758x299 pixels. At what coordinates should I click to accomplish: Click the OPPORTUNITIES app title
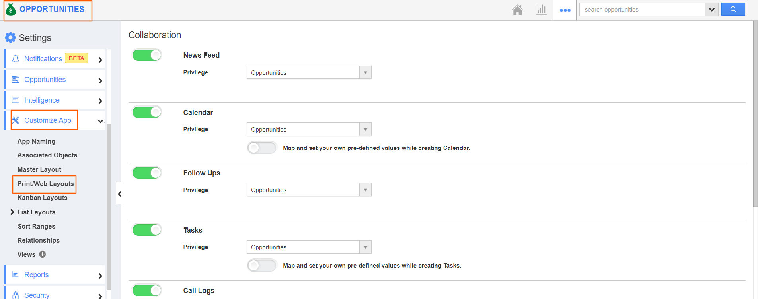52,9
